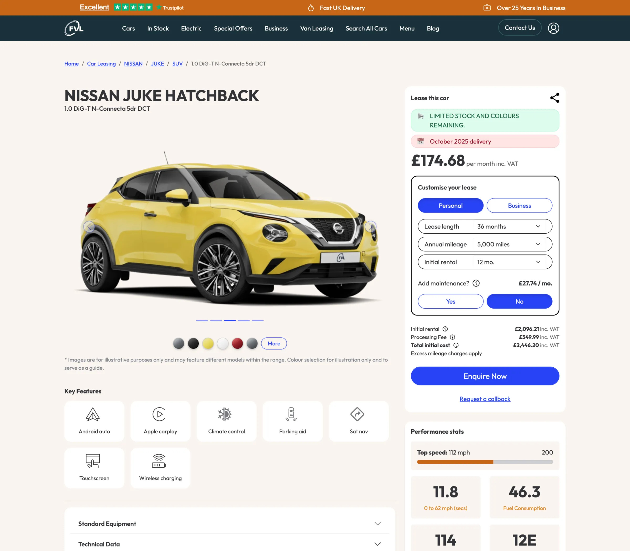Open the Special Offers menu item
Image resolution: width=630 pixels, height=551 pixels.
tap(233, 28)
